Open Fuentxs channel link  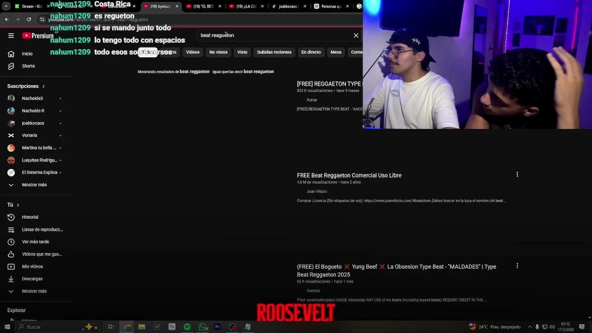(x=313, y=291)
